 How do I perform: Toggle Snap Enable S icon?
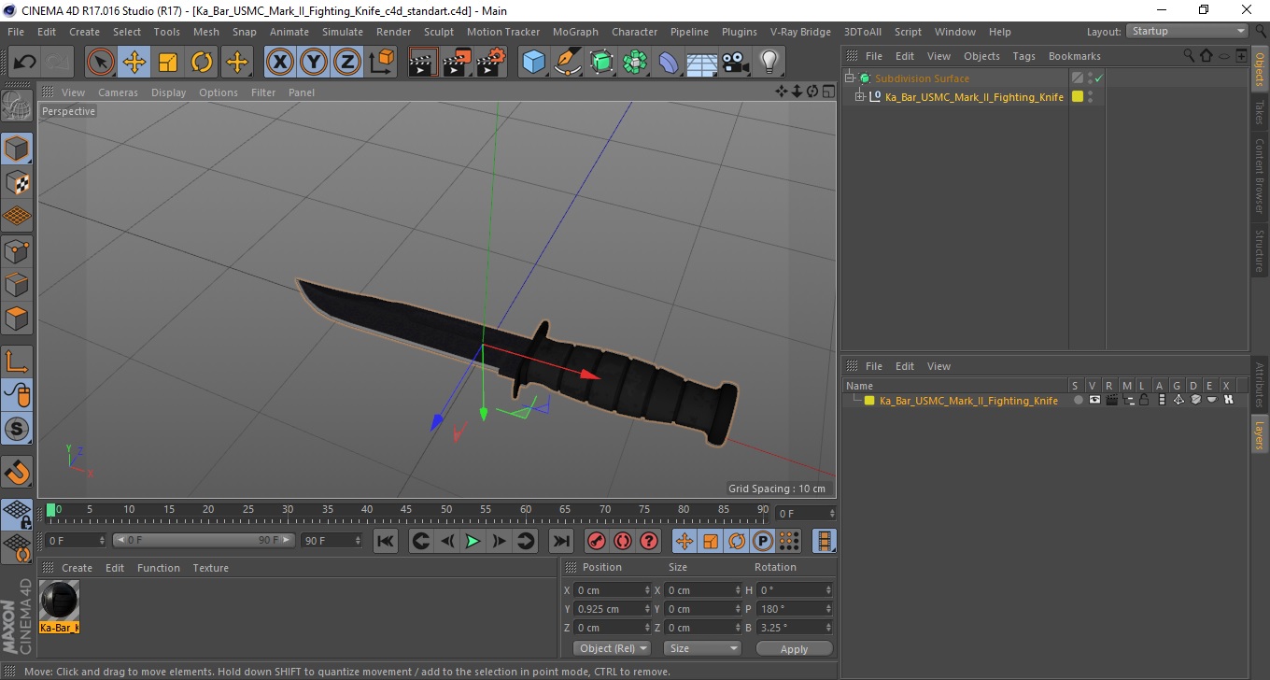pos(17,429)
